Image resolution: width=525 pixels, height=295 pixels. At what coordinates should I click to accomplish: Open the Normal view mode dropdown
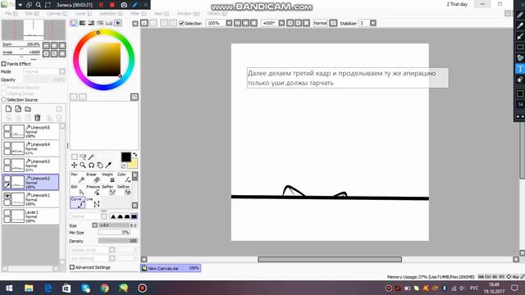click(333, 23)
